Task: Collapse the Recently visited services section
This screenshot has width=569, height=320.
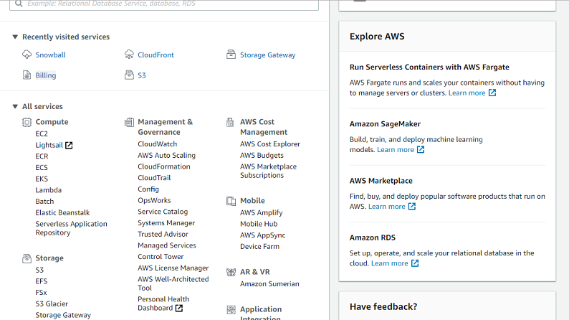Action: tap(15, 37)
